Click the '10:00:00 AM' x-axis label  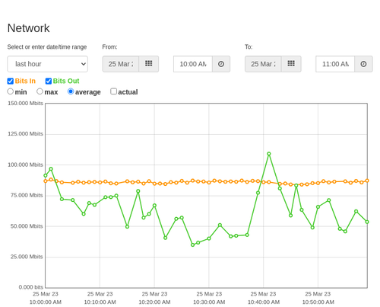pos(46,302)
